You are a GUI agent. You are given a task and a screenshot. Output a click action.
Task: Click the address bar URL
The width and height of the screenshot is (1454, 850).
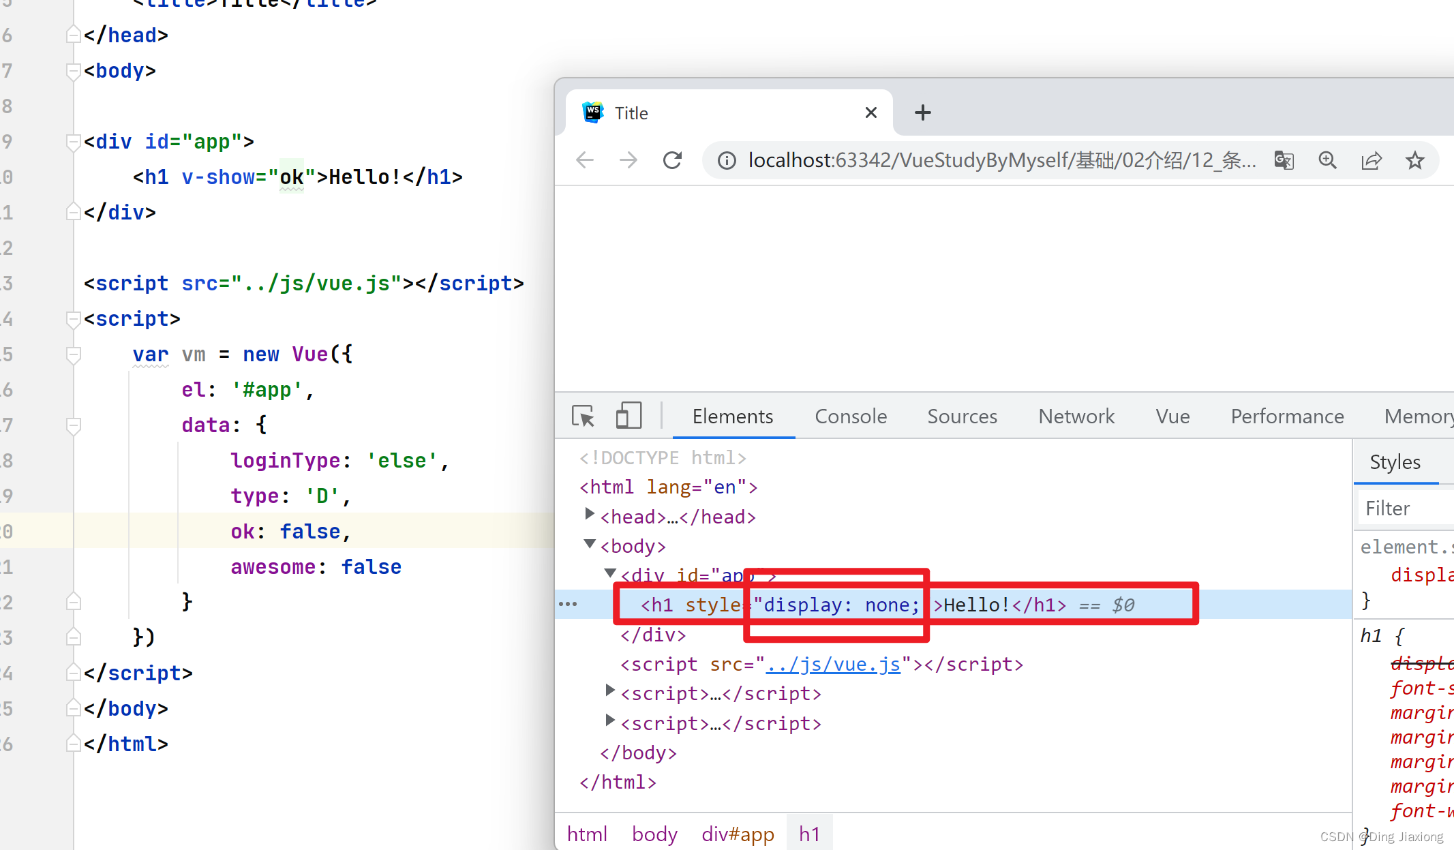click(1001, 160)
